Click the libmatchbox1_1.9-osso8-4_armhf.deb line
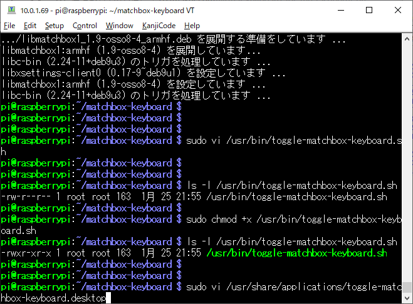 tap(173, 39)
